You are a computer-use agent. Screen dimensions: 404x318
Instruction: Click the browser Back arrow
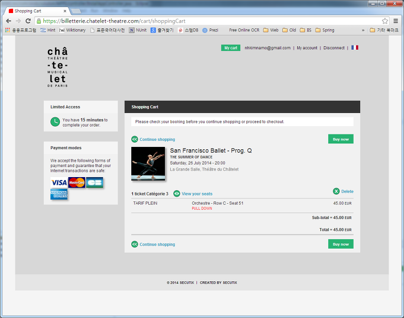point(8,21)
